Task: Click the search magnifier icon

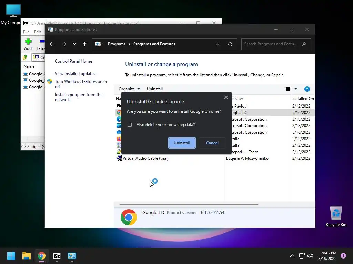Action: click(304, 44)
